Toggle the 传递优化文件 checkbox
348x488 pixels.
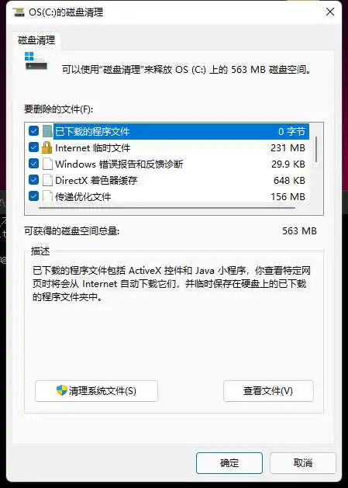coord(33,196)
